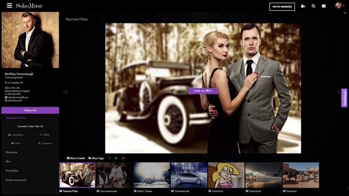
Task: Open the Portfolio section
Action: pos(12,171)
